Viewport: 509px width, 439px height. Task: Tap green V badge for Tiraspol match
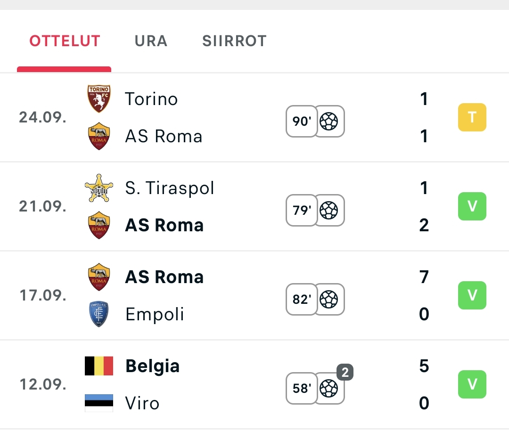(x=472, y=206)
